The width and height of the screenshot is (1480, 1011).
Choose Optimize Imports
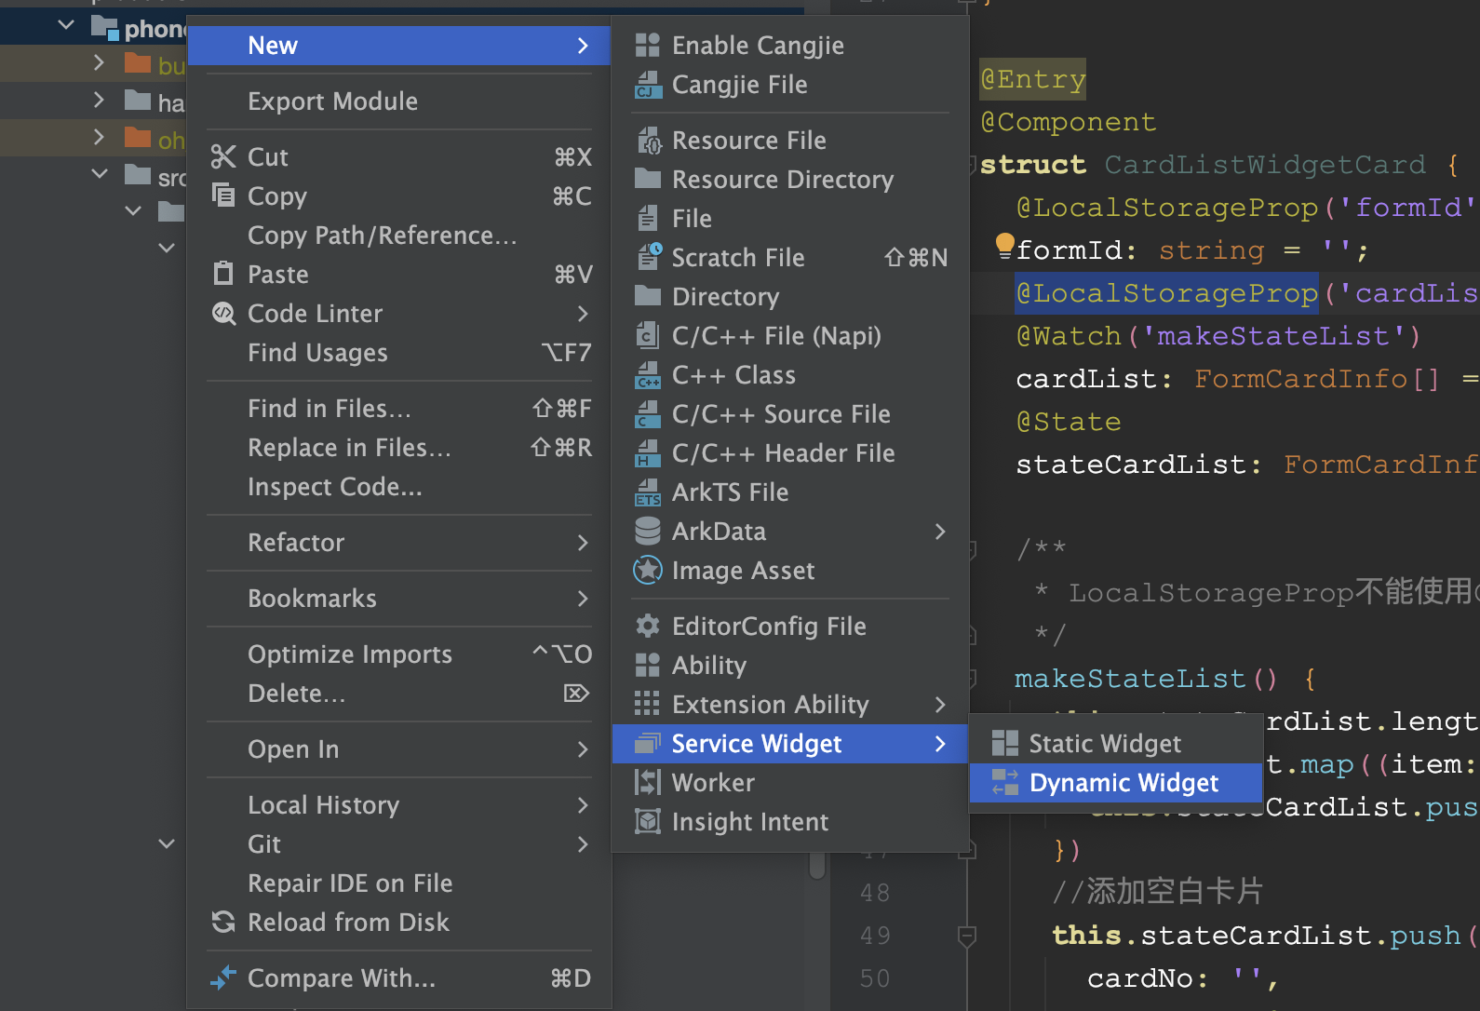point(398,654)
